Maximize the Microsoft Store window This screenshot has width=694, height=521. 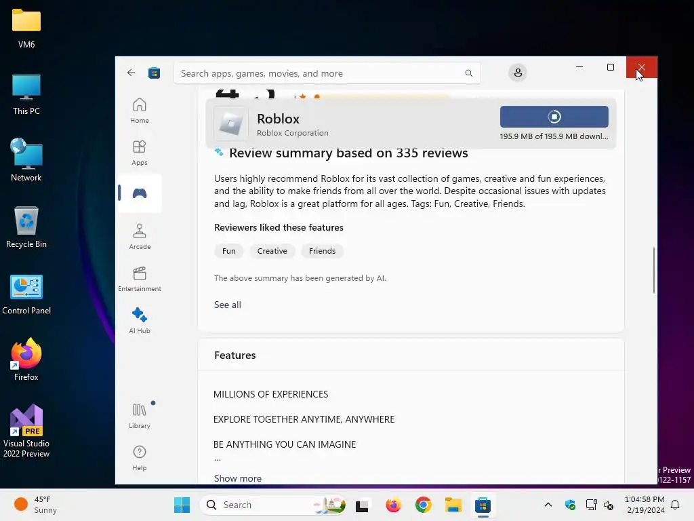click(611, 67)
